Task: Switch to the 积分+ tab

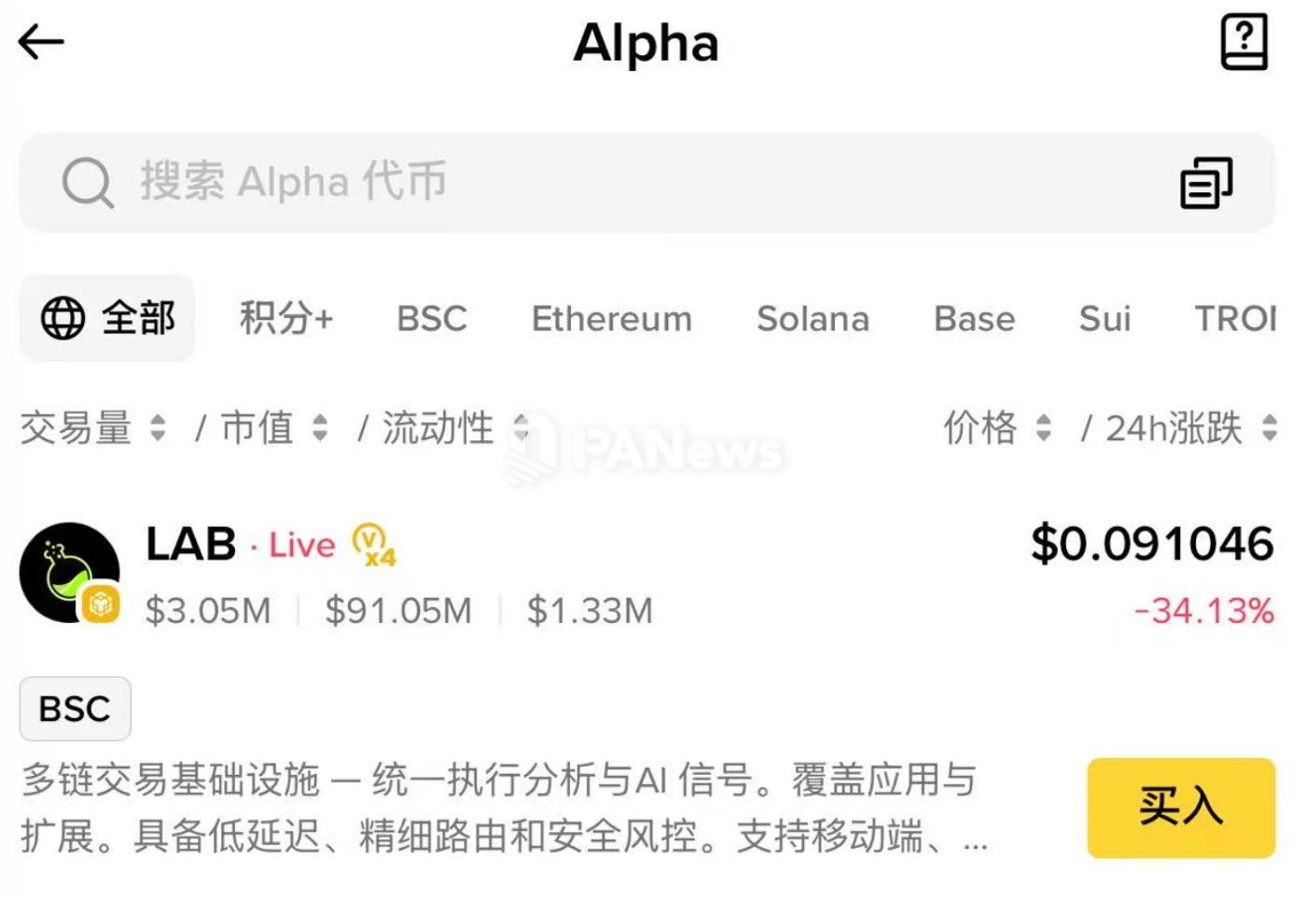Action: pyautogui.click(x=286, y=319)
